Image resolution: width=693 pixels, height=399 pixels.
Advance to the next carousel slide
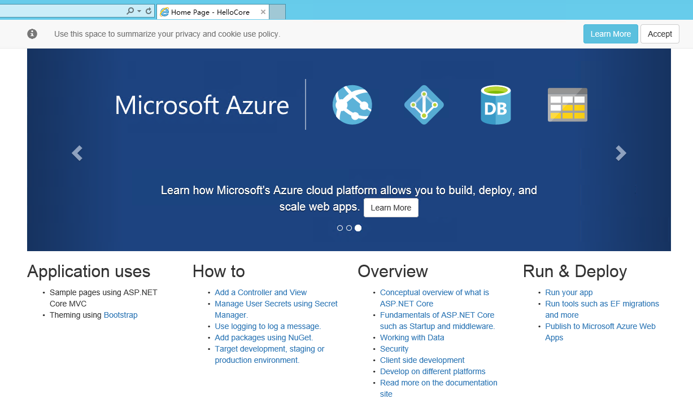(621, 153)
